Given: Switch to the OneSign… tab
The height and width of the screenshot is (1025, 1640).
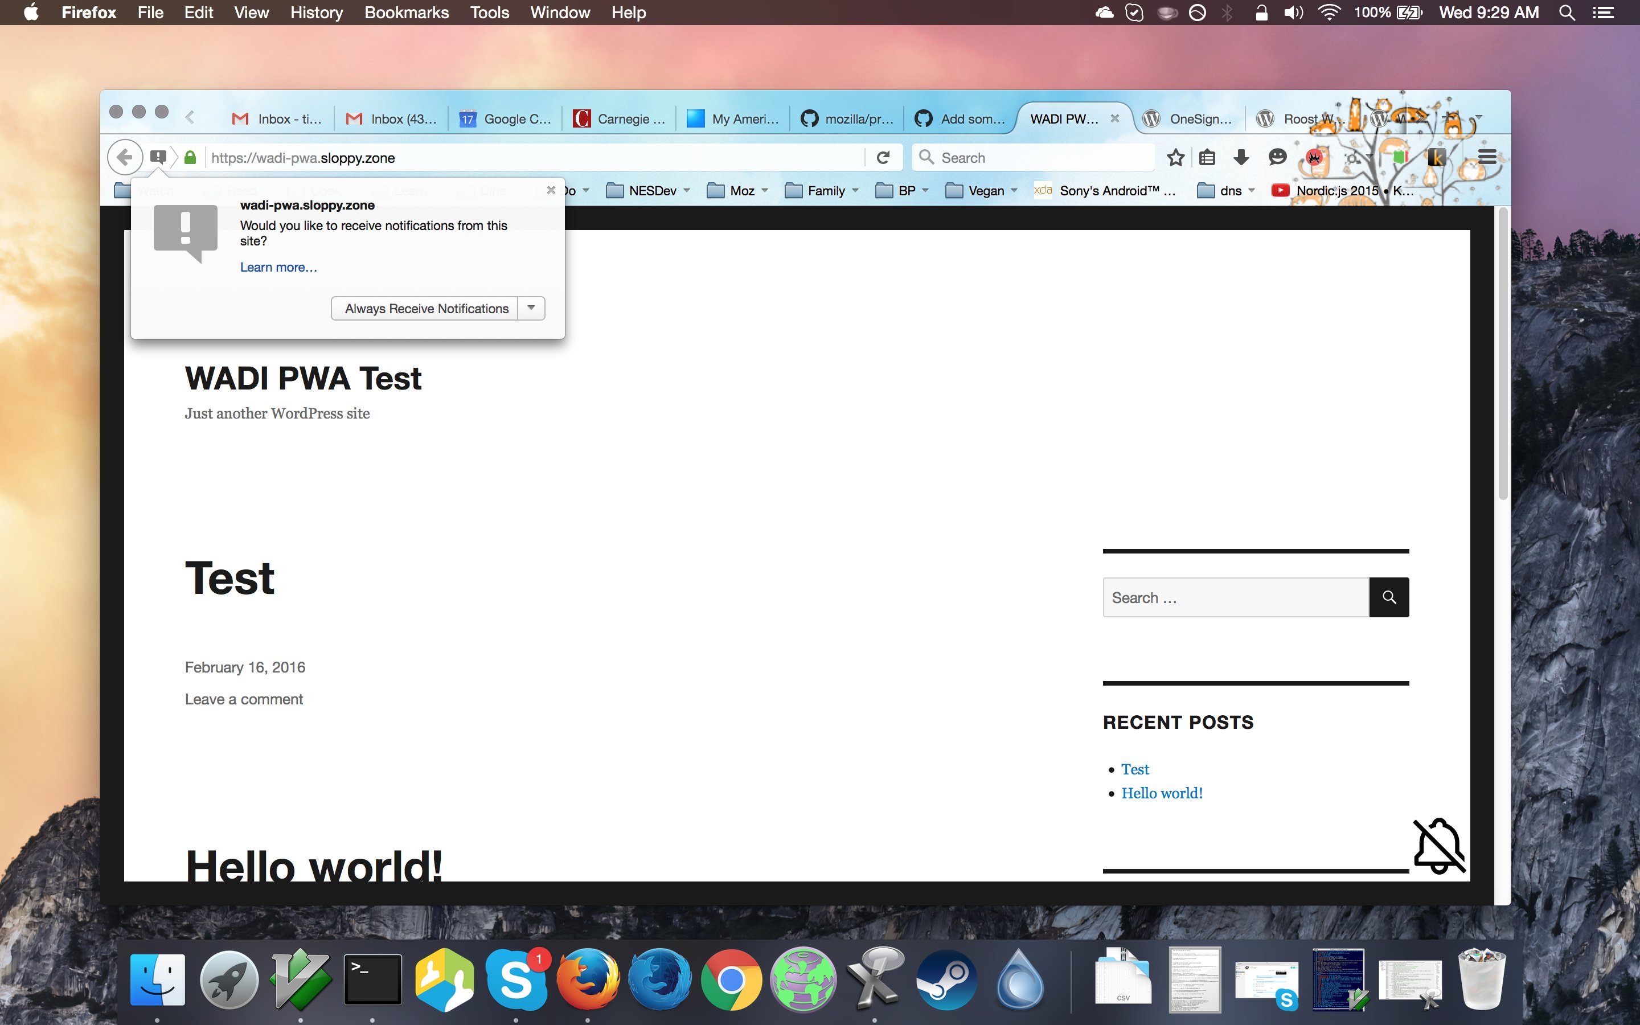Looking at the screenshot, I should (1188, 118).
